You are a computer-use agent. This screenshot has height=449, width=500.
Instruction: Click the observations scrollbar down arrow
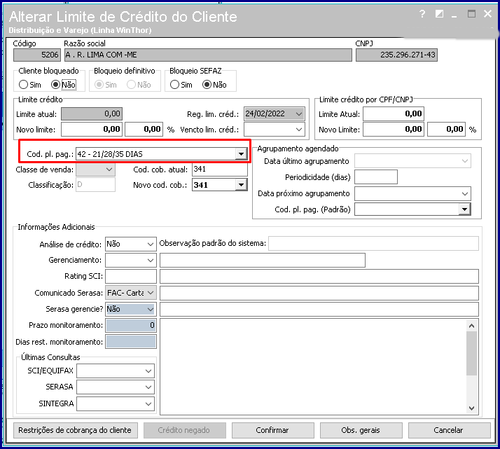[471, 408]
